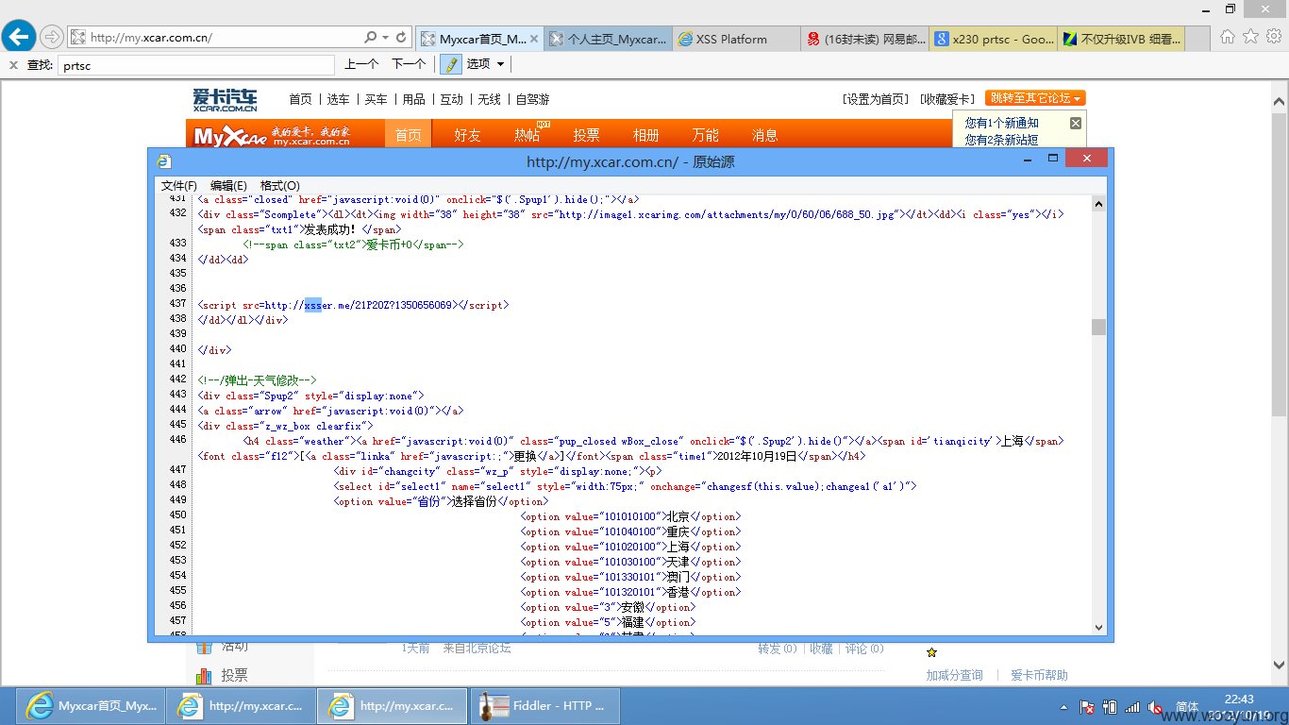Image resolution: width=1289 pixels, height=725 pixels.
Task: Click the browser Forward arrow button
Action: [x=52, y=37]
